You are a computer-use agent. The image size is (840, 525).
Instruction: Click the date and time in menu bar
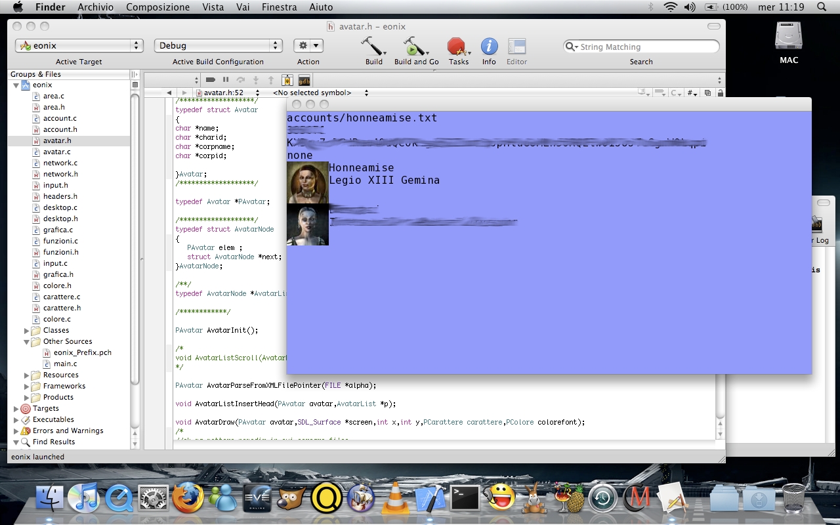(781, 7)
